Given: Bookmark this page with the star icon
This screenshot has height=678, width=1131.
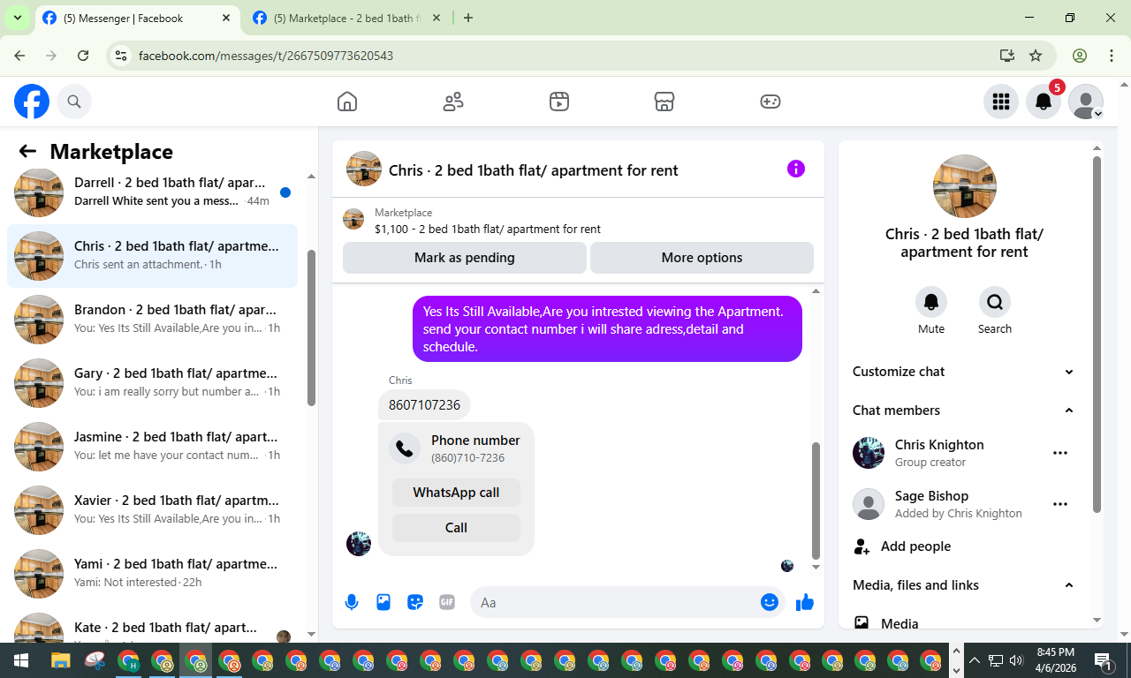Looking at the screenshot, I should (1036, 56).
